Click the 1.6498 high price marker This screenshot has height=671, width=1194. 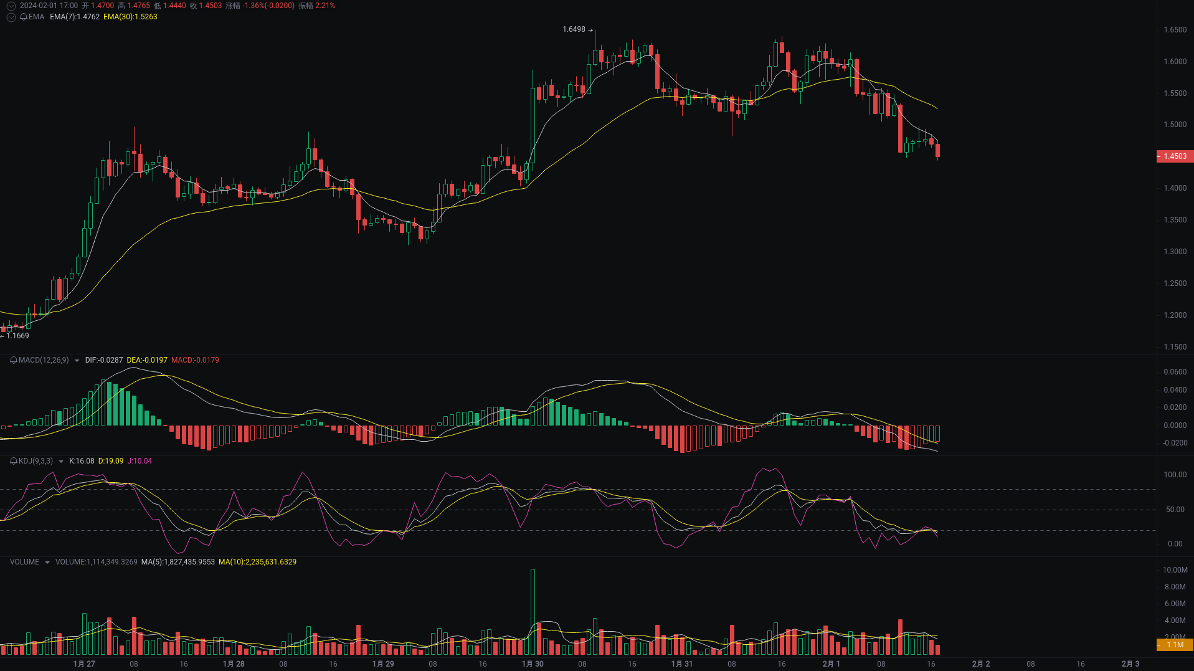point(574,29)
